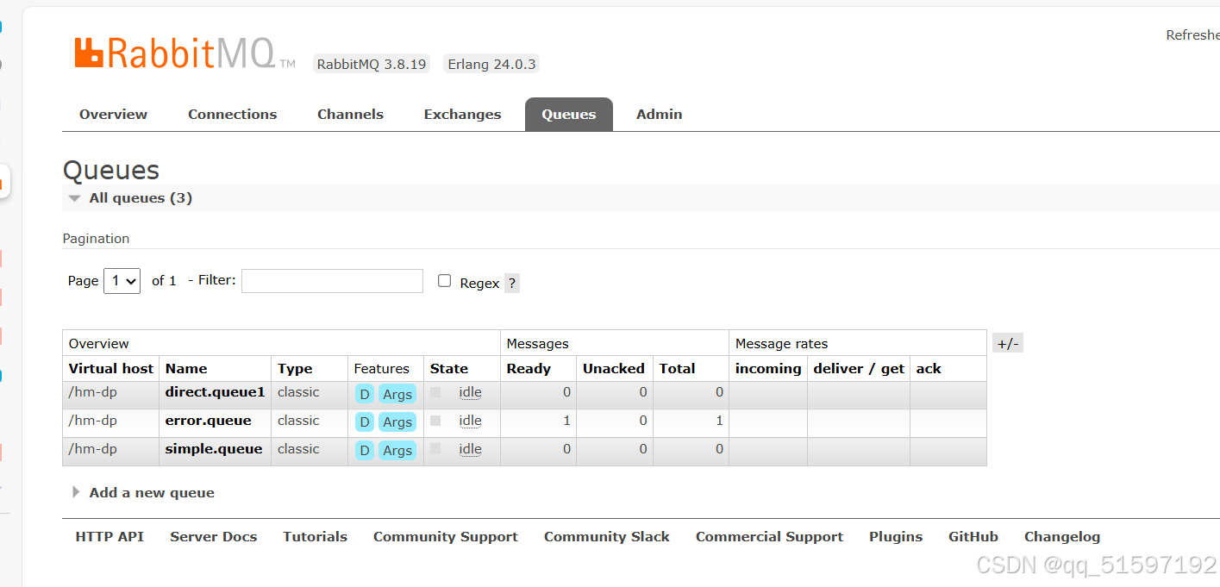Viewport: 1220px width, 587px height.
Task: Open the Community Slack link
Action: tap(607, 536)
